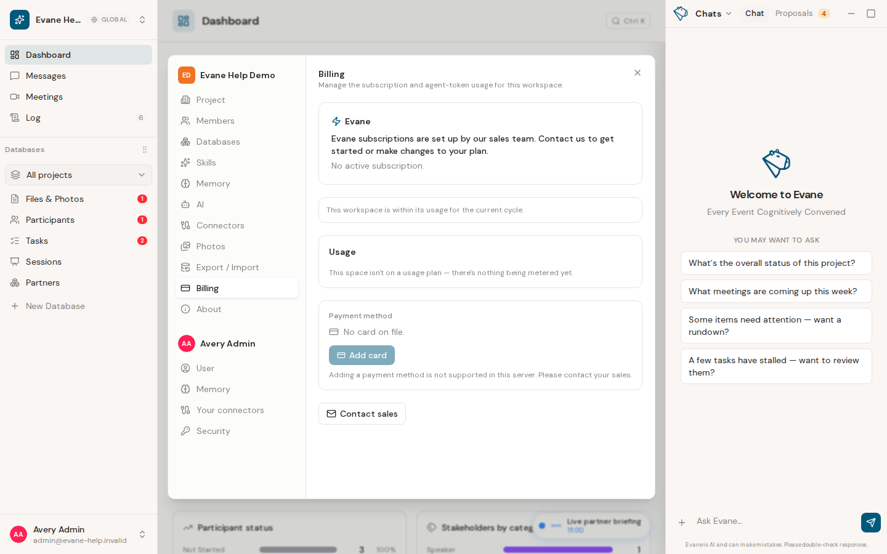Open Meetings in the left sidebar
Screen dimensions: 887x554
pyautogui.click(x=78, y=97)
